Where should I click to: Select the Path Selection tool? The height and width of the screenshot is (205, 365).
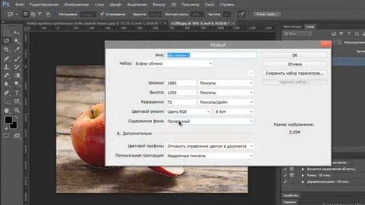click(x=6, y=101)
